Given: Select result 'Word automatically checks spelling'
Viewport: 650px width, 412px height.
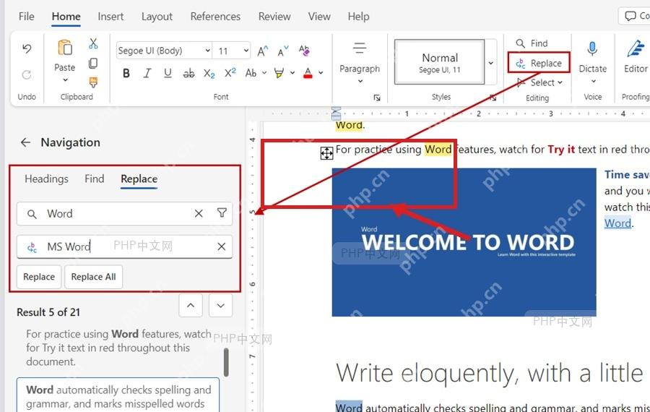Looking at the screenshot, I should [118, 395].
